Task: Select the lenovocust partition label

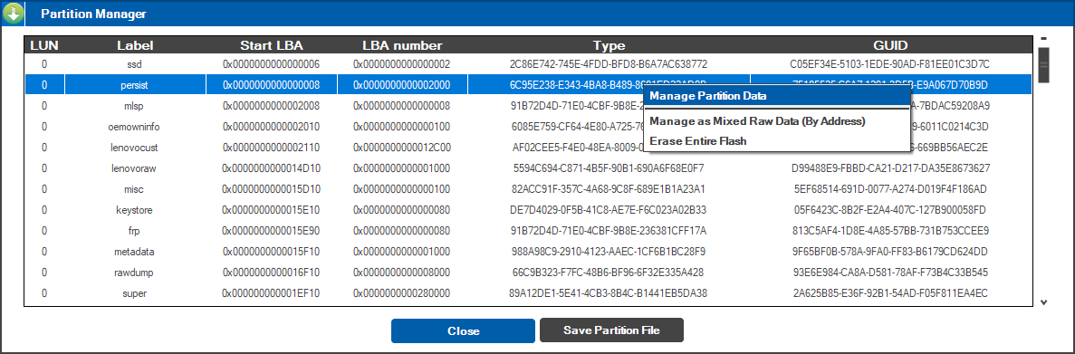Action: pyautogui.click(x=135, y=148)
